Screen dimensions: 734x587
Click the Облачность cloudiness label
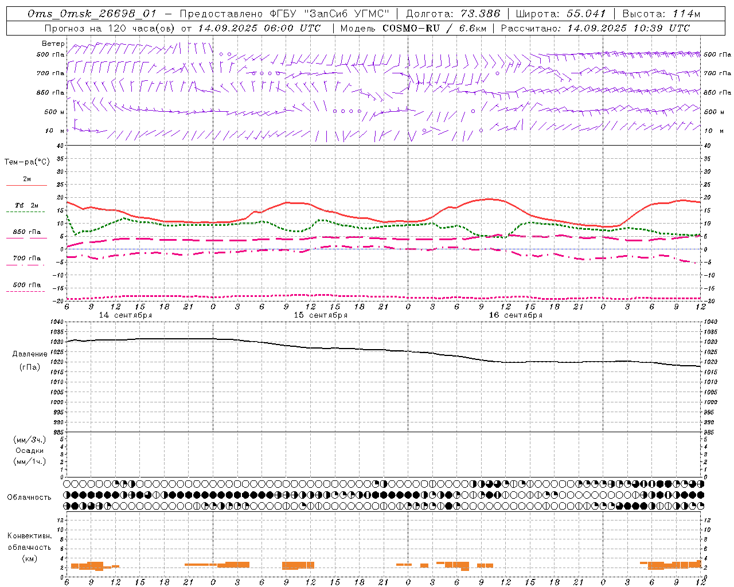coord(29,497)
